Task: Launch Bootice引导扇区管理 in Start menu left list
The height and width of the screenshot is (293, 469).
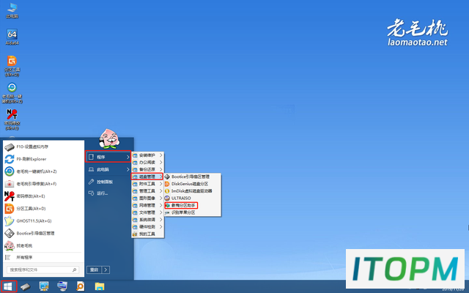Action: (x=43, y=233)
